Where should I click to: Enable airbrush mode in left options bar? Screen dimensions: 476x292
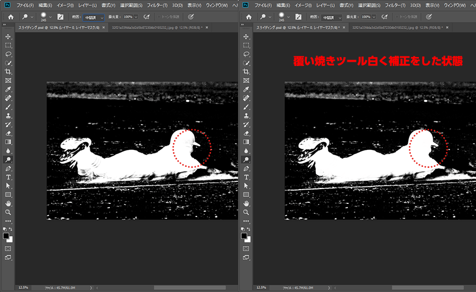[147, 17]
